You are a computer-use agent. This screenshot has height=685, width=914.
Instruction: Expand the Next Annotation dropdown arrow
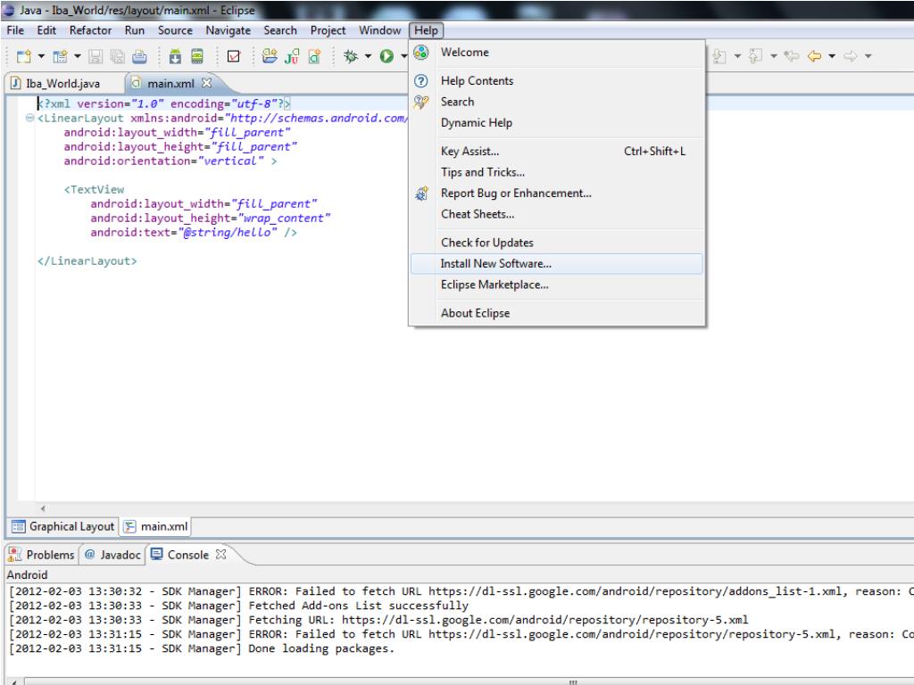[737, 56]
